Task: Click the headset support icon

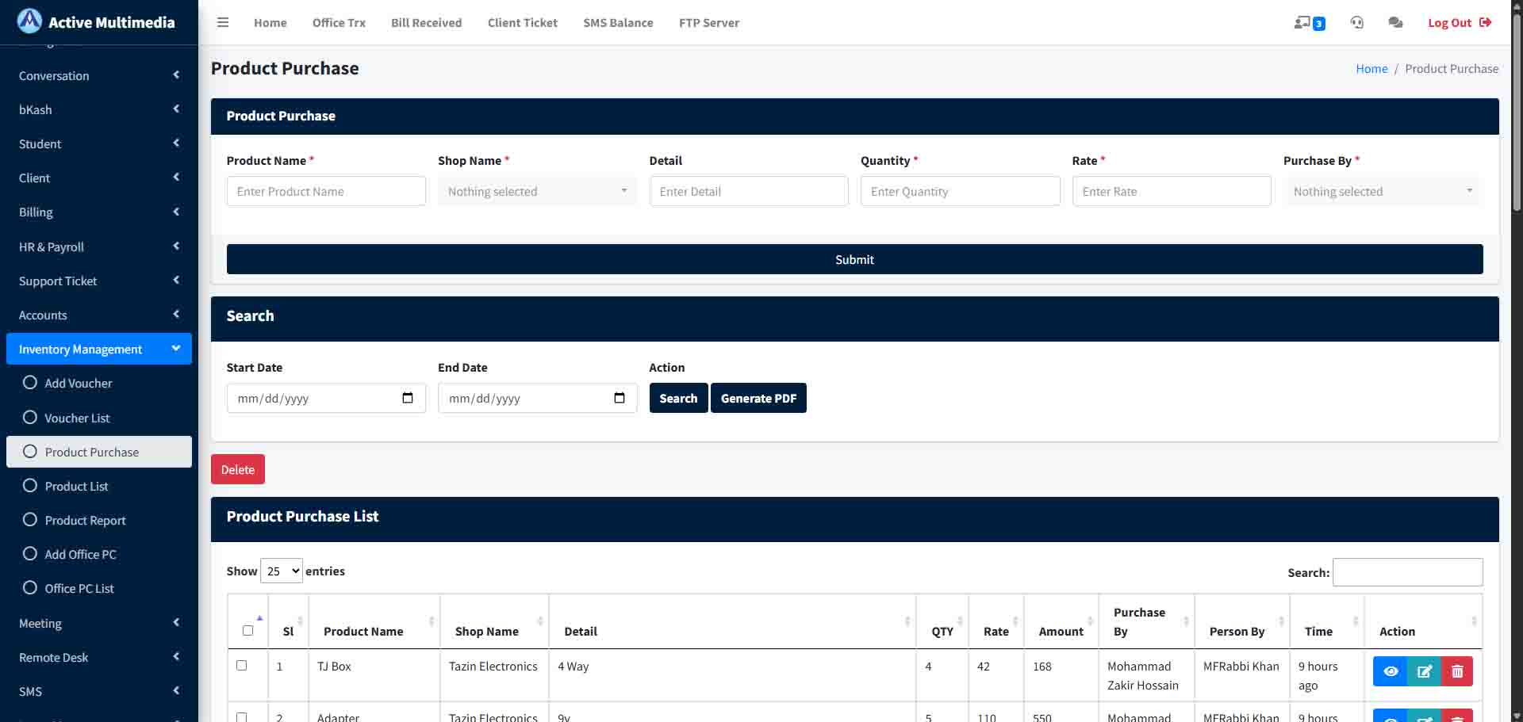Action: click(x=1357, y=22)
